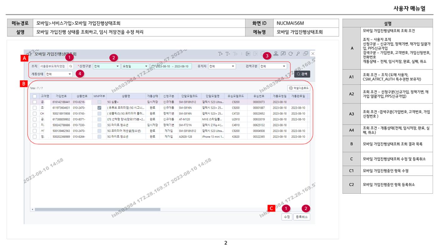
Task: Select the row checkbox for 617388859902
Action: [35, 119]
